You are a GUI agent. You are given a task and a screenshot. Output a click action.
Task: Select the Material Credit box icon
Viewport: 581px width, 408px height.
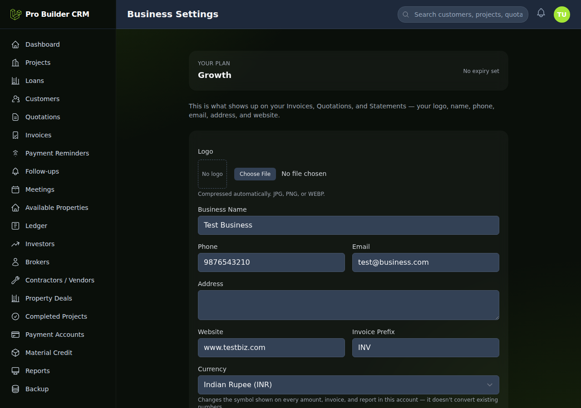point(15,353)
